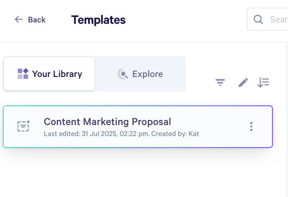Open the sort order icon
Image resolution: width=288 pixels, height=197 pixels.
pos(263,82)
